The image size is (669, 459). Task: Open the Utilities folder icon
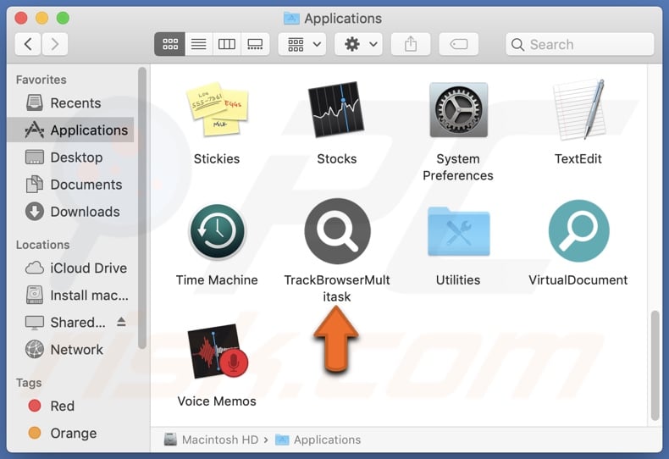click(x=459, y=231)
